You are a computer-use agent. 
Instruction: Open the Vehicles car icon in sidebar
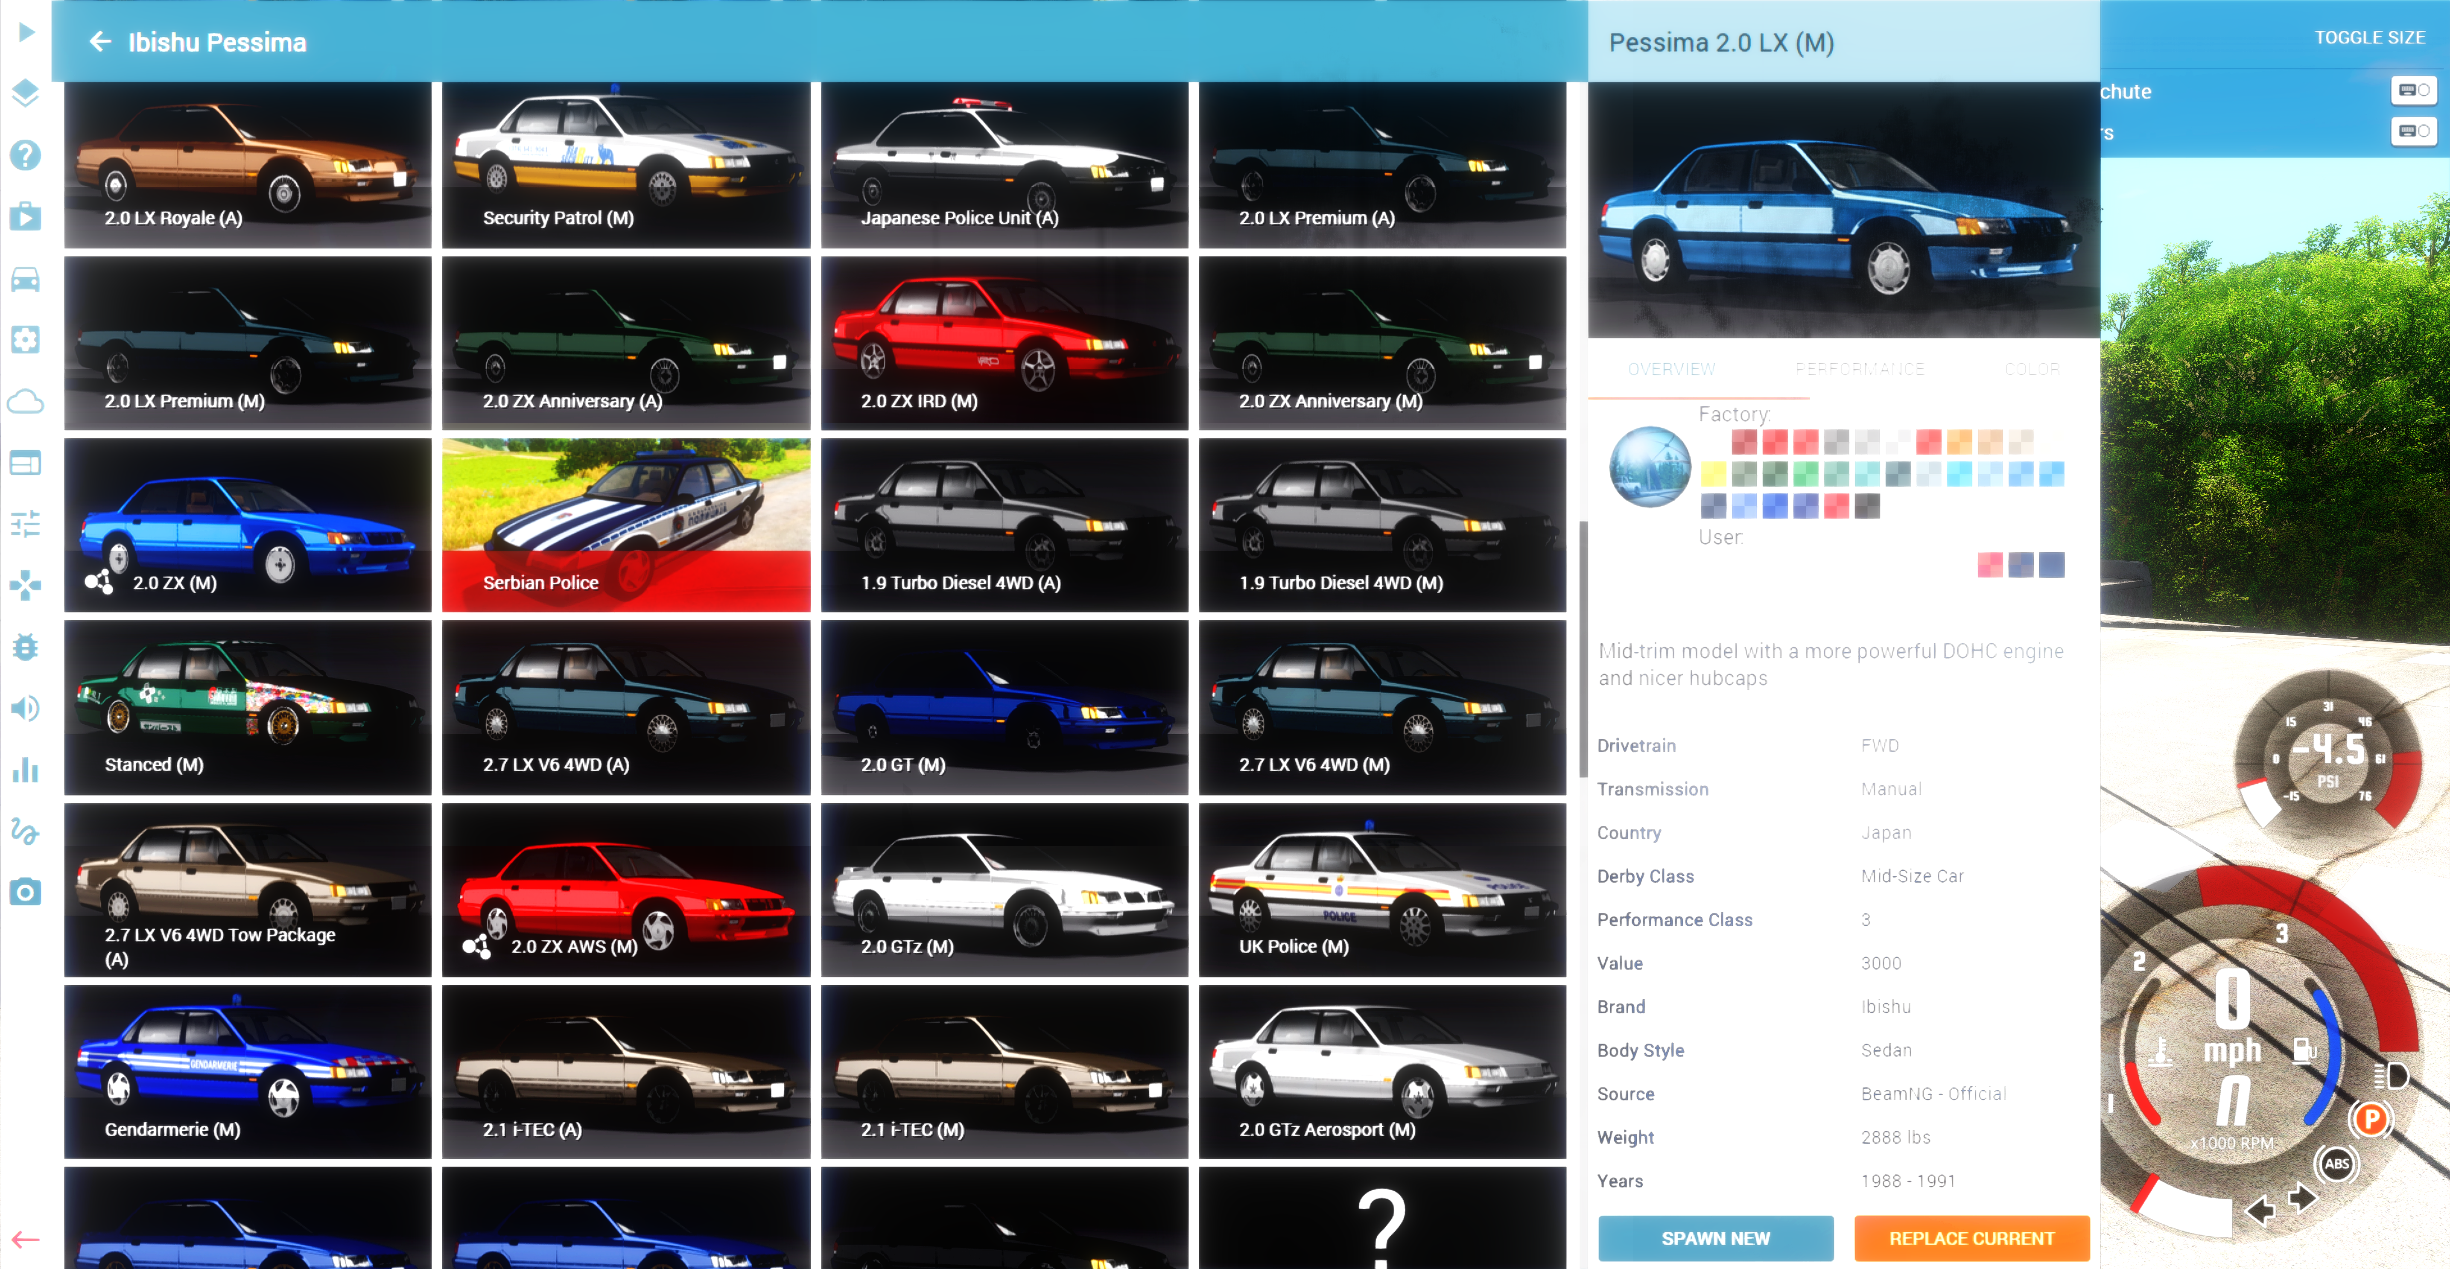pos(26,279)
